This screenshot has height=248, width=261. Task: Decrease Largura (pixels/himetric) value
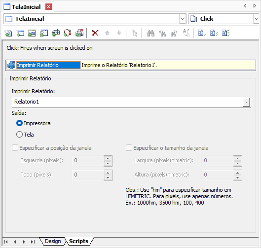(x=237, y=164)
